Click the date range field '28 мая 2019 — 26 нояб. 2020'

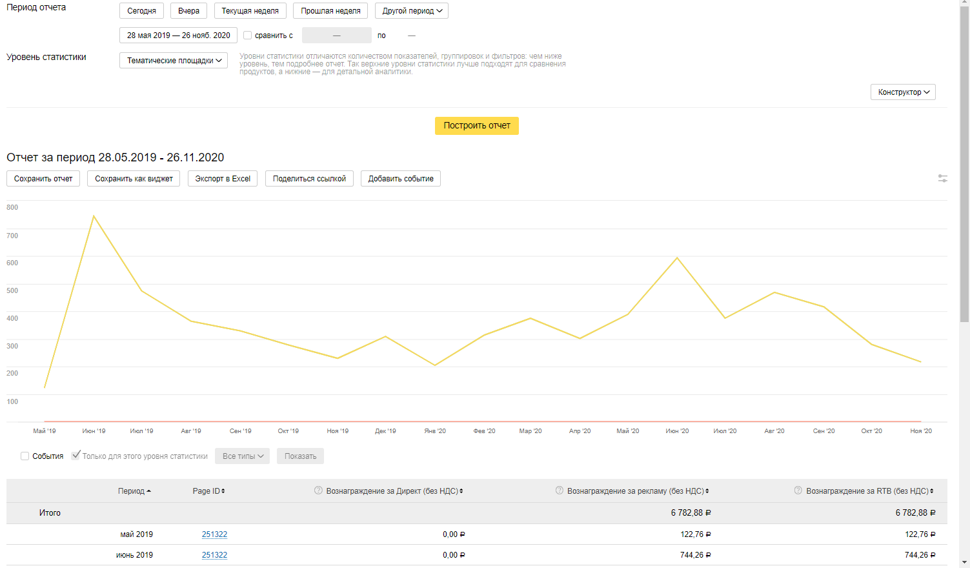(x=178, y=35)
